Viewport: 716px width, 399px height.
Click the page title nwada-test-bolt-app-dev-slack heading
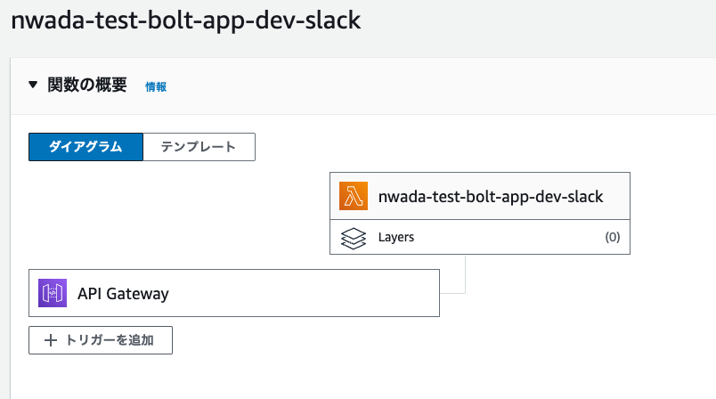pos(185,20)
